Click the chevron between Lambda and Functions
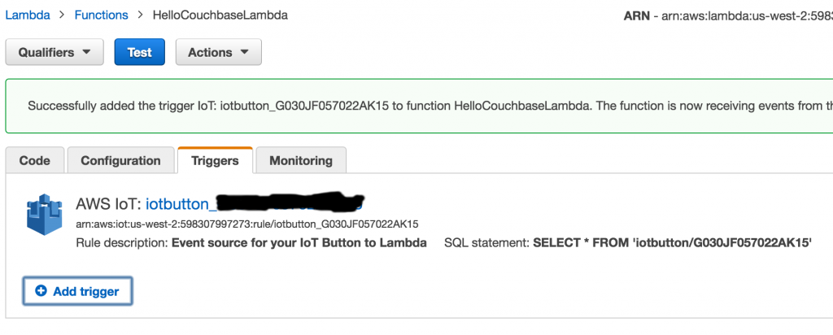This screenshot has width=833, height=335. 60,15
